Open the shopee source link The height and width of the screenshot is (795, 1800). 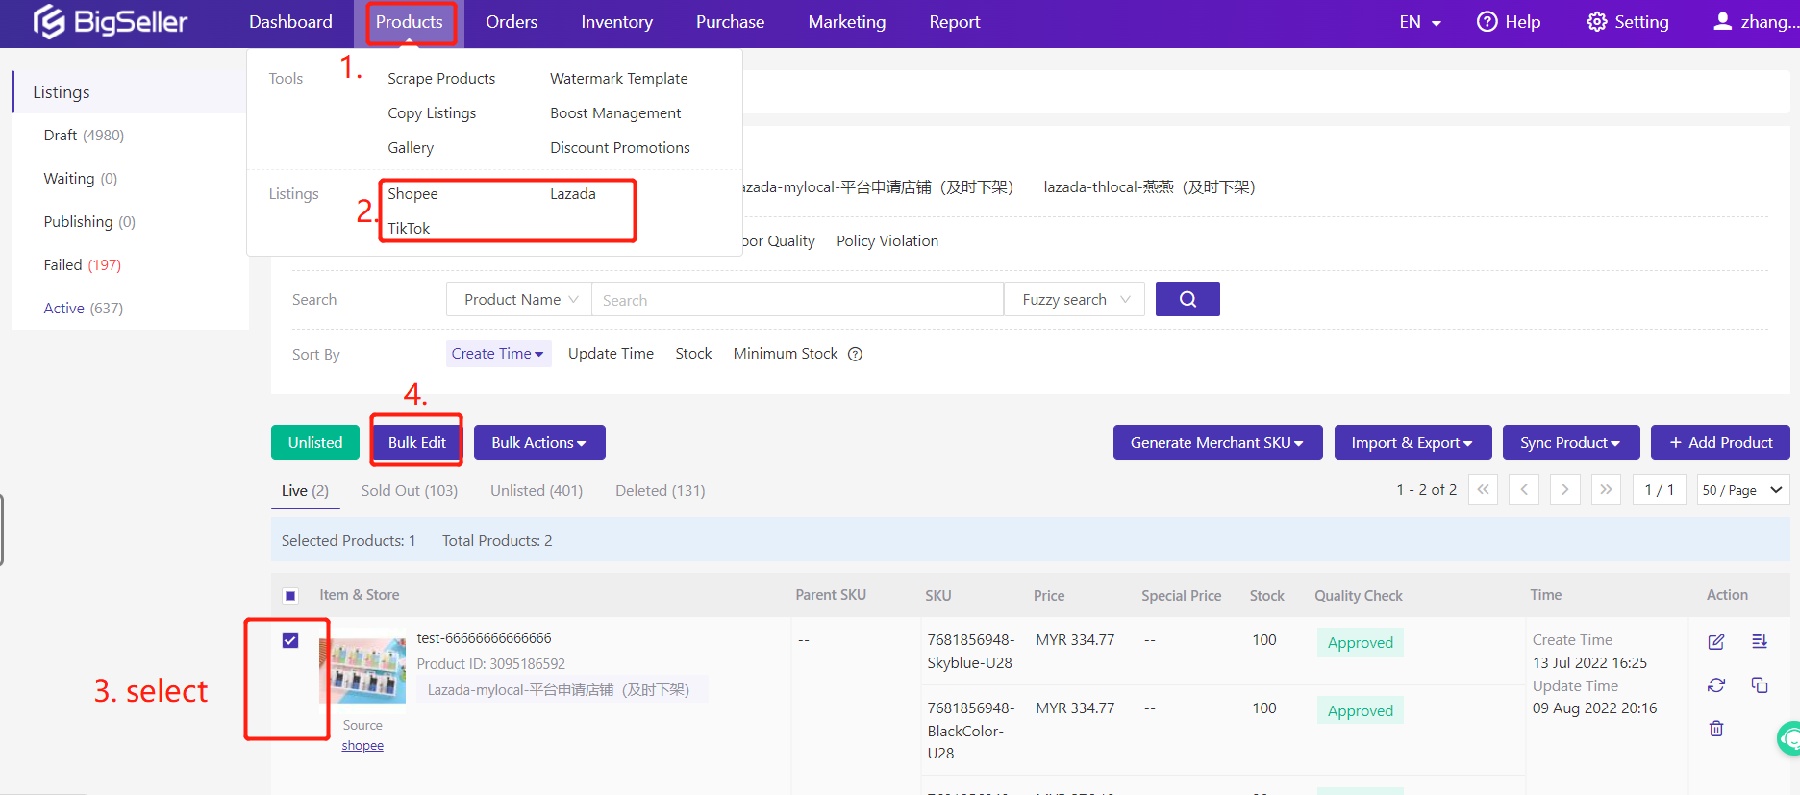(362, 746)
